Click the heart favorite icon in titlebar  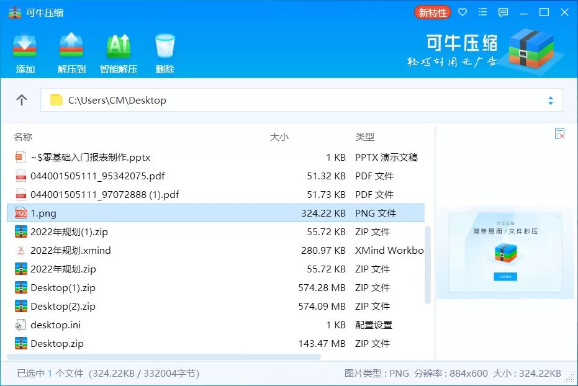[x=463, y=12]
